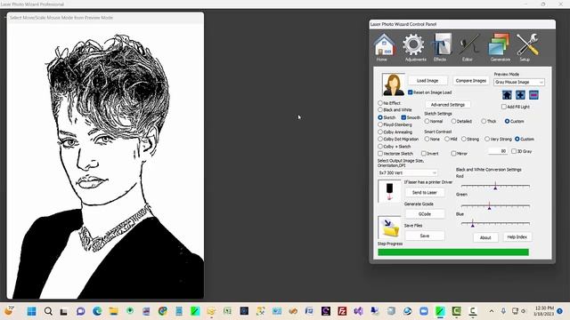Click the weather widget on taskbar
The image size is (570, 320).
(10, 310)
